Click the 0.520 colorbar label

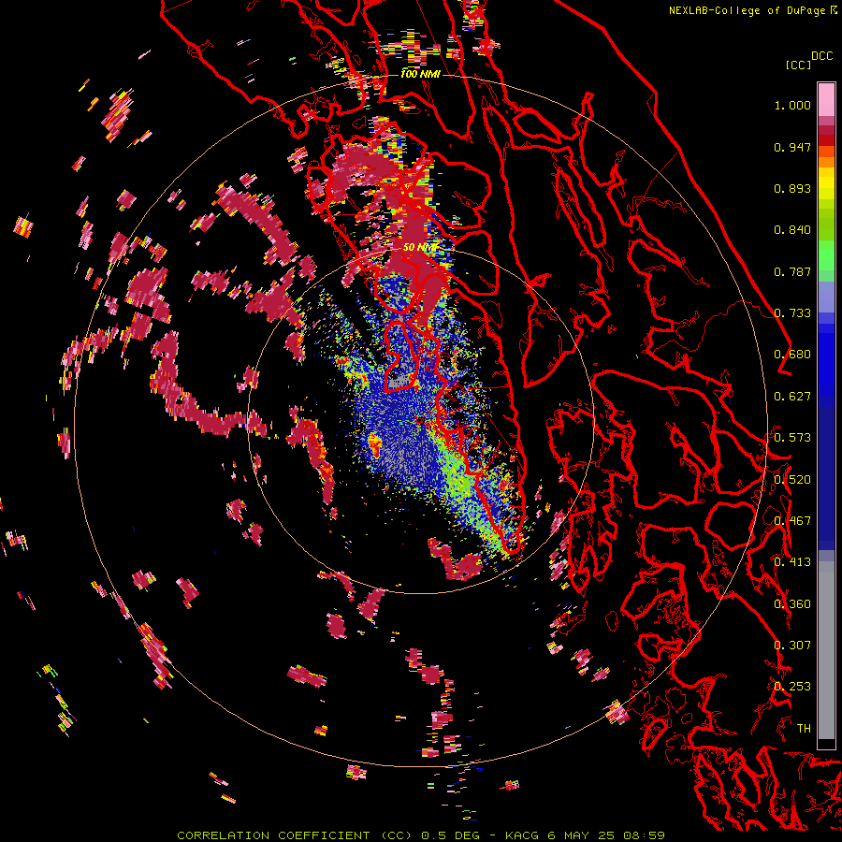pyautogui.click(x=792, y=480)
